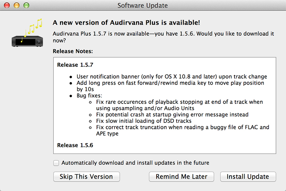Click the Release 1.5.7 heading

[x=75, y=65]
